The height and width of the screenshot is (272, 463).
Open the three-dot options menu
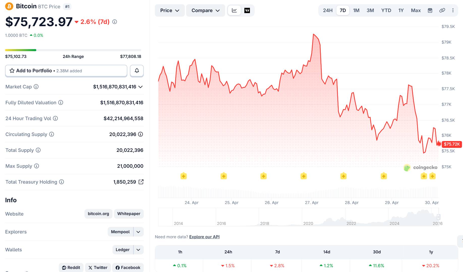[x=453, y=10]
